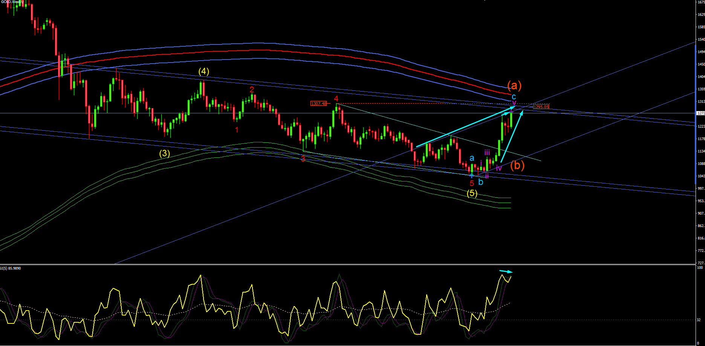Click the 1043 price axis value
Image resolution: width=705 pixels, height=346 pixels.
tap(701, 176)
